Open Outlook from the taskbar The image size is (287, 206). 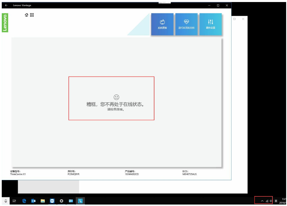tap(33, 201)
